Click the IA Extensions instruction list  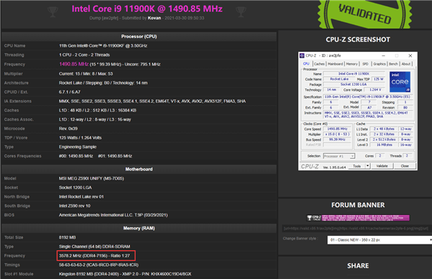tap(152, 101)
